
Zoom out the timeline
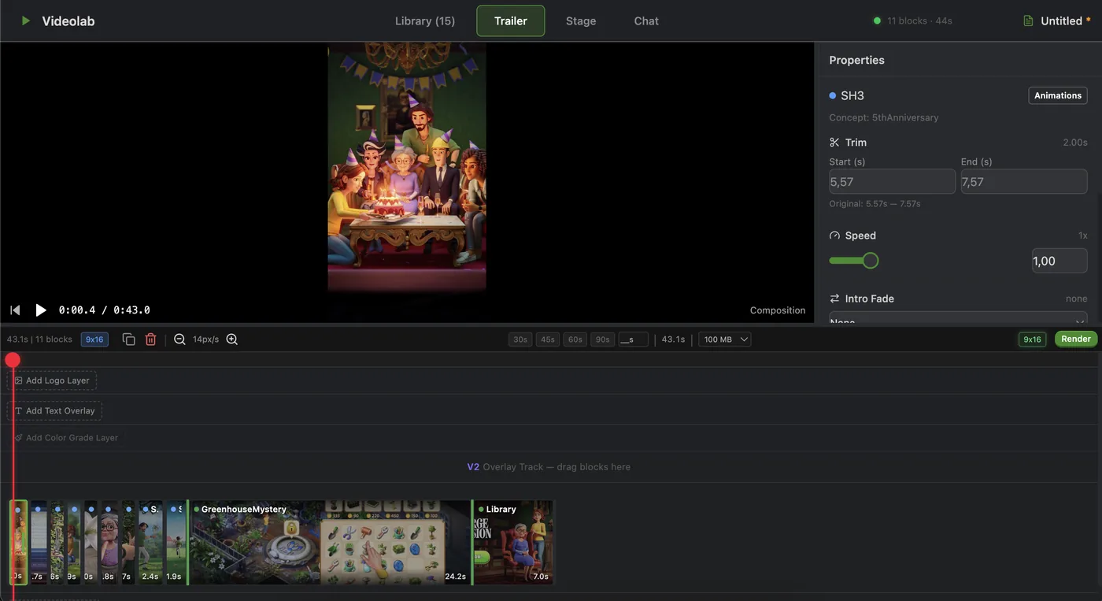(x=179, y=339)
